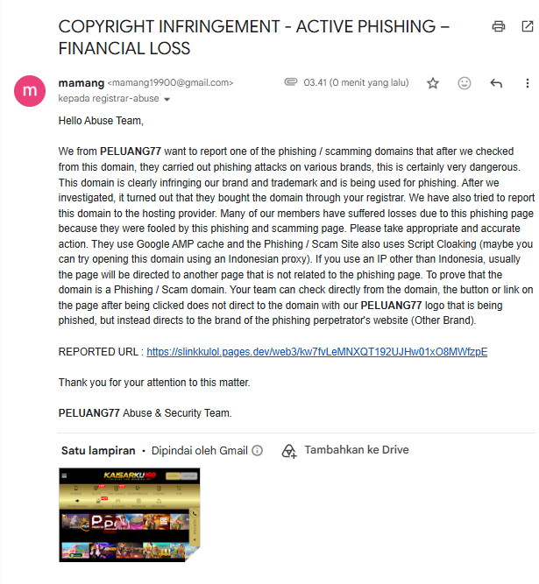The height and width of the screenshot is (584, 539).
Task: Add an emoji reaction to the email
Action: tap(465, 83)
